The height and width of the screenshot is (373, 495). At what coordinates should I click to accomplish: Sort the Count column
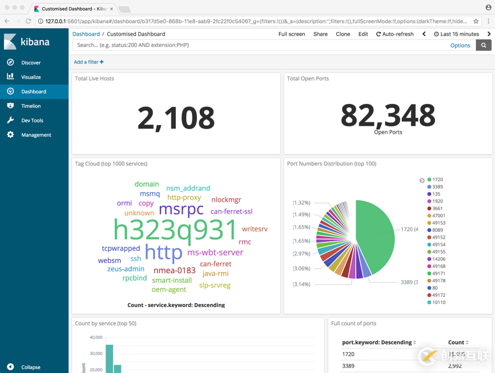[x=458, y=343]
